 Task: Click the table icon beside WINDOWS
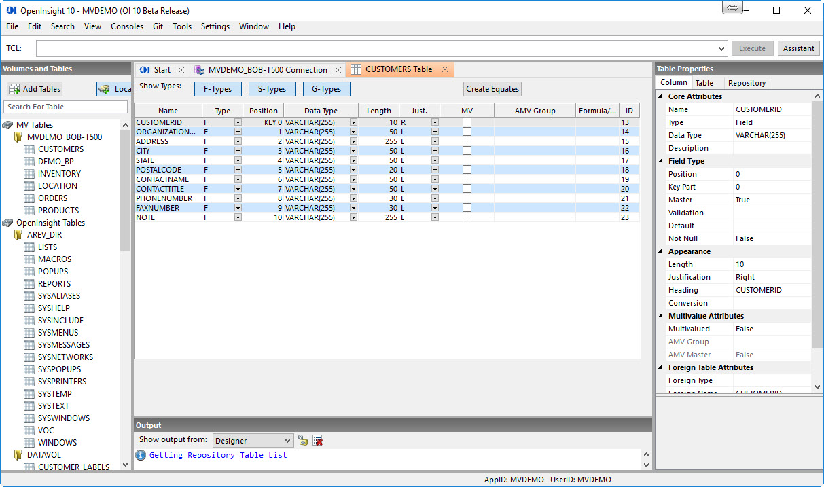29,443
